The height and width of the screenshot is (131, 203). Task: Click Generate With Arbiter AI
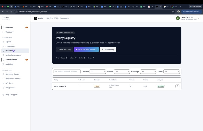click(x=86, y=49)
